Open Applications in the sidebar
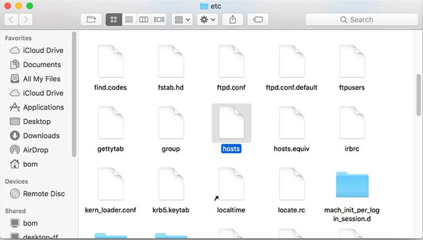The height and width of the screenshot is (240, 423). click(x=37, y=107)
